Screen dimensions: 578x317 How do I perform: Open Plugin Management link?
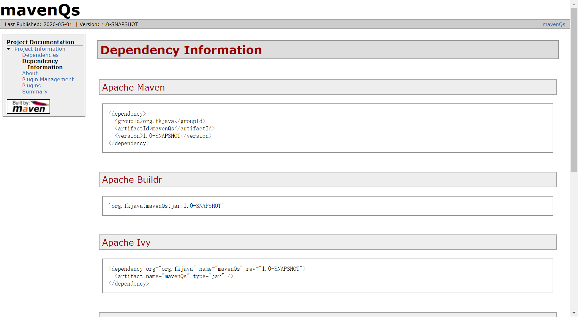pyautogui.click(x=48, y=79)
